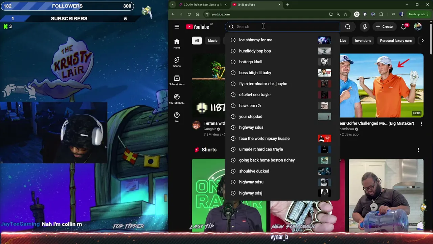Select the Personal luxury cars chip
The width and height of the screenshot is (433, 244).
click(x=396, y=41)
